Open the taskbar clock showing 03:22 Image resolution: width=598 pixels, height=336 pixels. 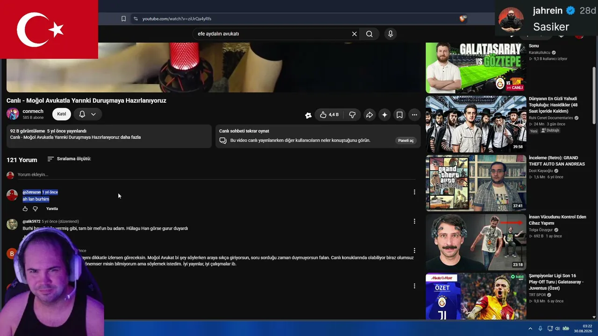(x=583, y=329)
